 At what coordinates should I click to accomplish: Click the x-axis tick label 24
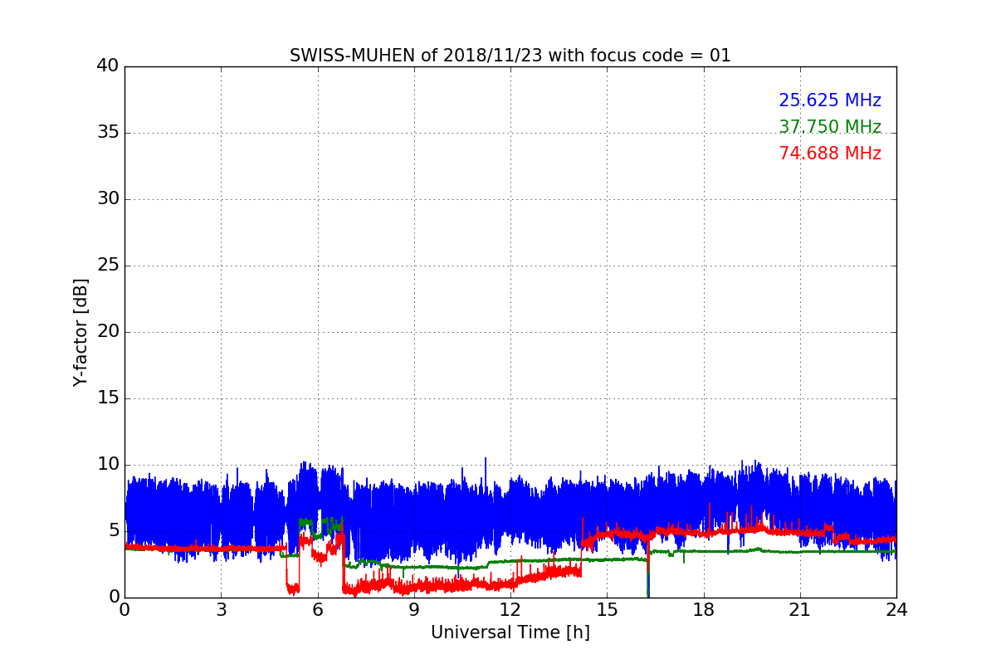point(896,610)
